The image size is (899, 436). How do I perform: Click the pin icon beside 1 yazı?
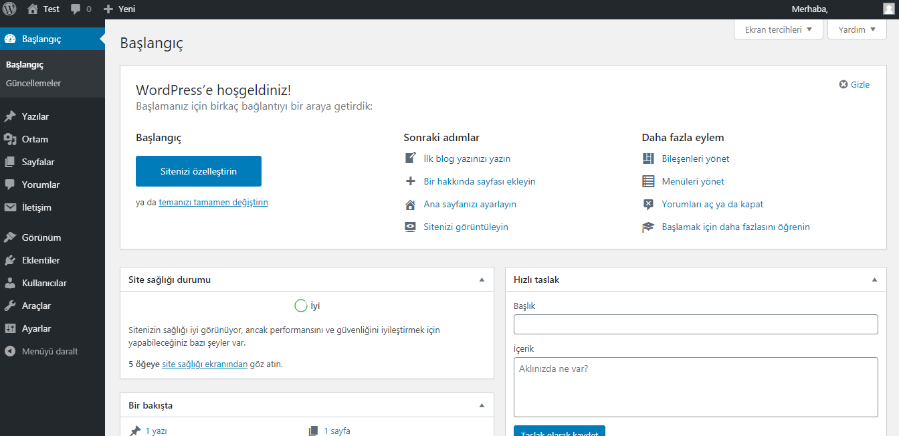tap(135, 431)
